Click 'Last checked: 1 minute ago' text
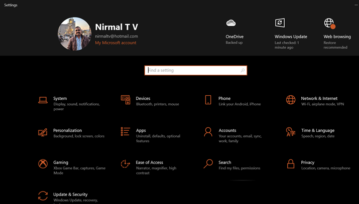Image resolution: width=359 pixels, height=204 pixels. pyautogui.click(x=287, y=45)
